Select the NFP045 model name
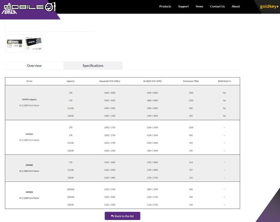Screen dimensions: 280x222 [x=29, y=165]
